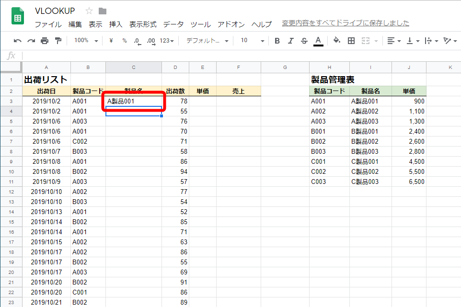Select the 単価 header in column E
This screenshot has height=307, width=461.
click(203, 91)
